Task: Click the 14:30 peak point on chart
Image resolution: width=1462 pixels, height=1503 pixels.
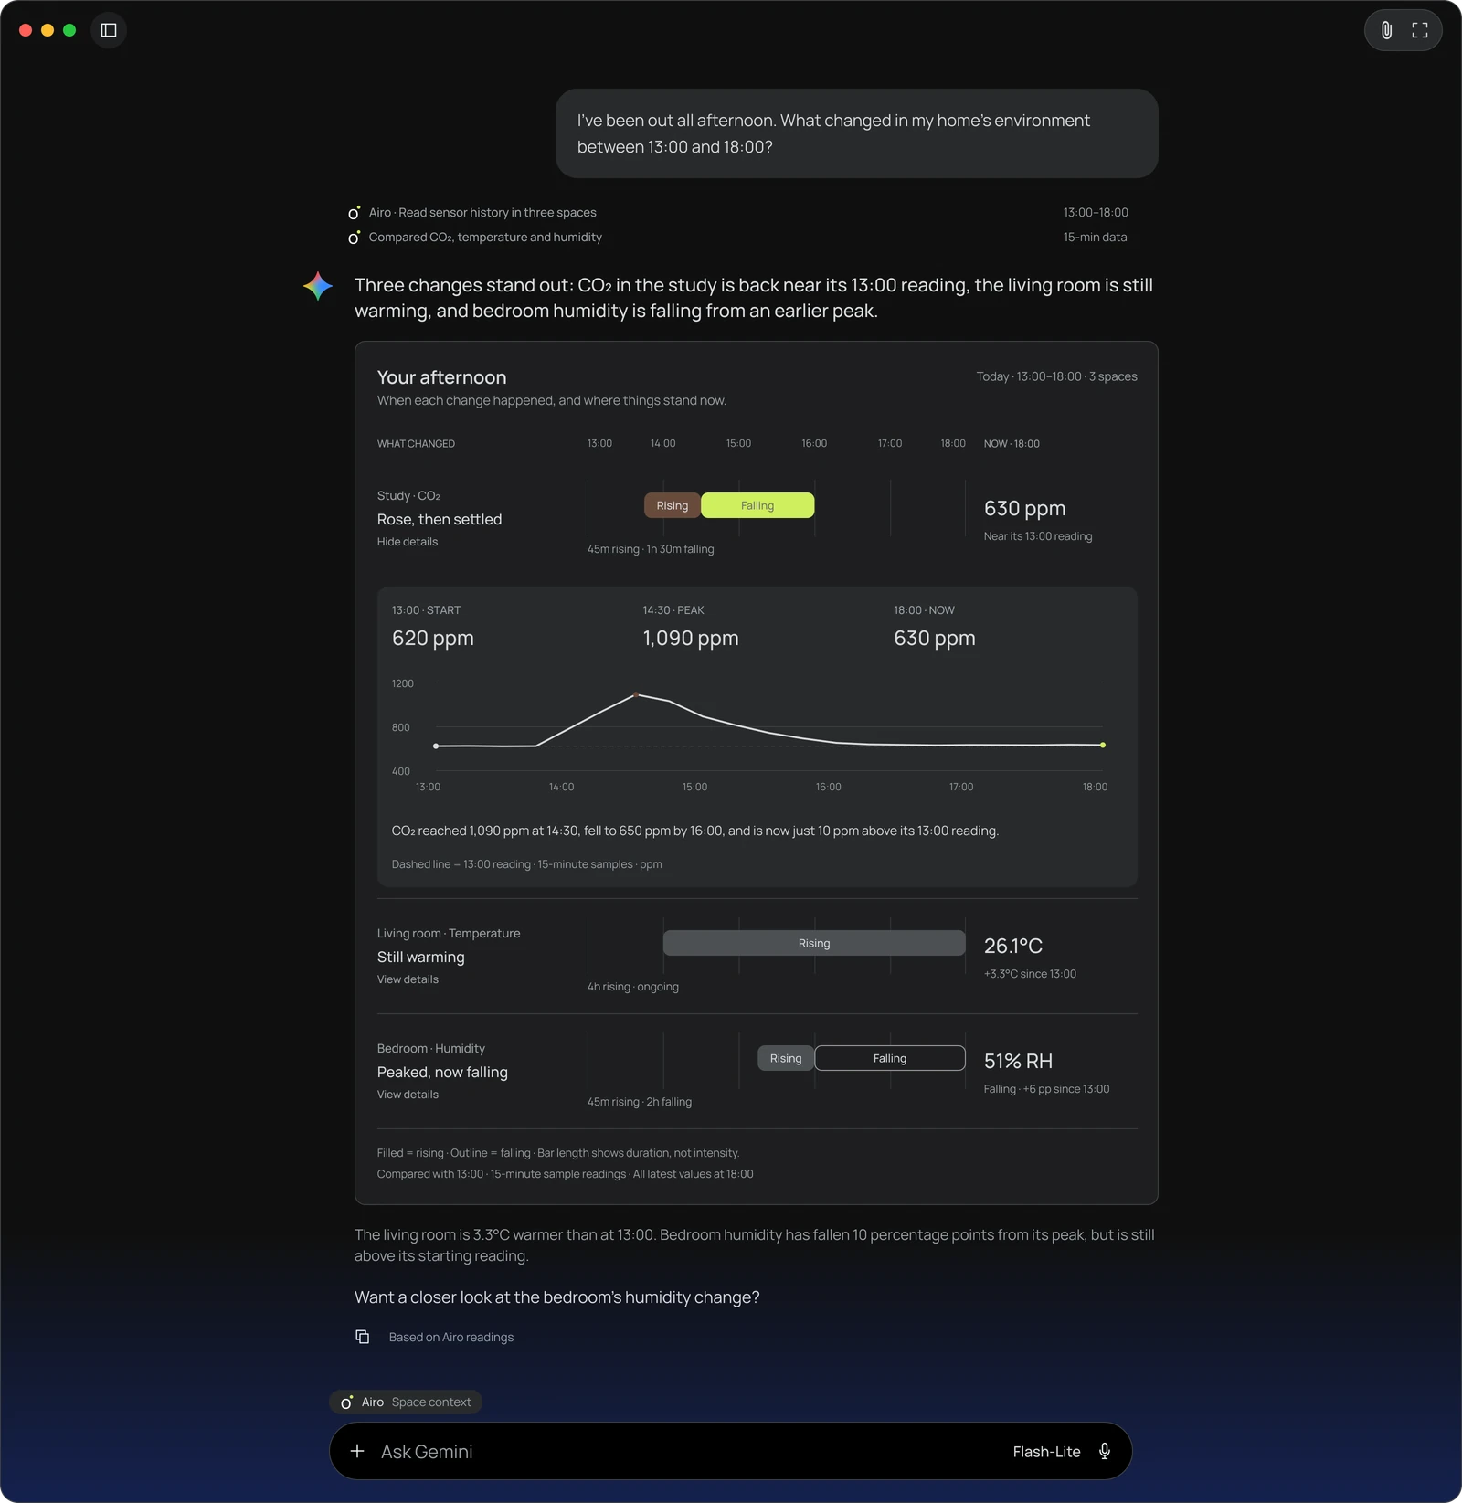Action: (x=636, y=694)
